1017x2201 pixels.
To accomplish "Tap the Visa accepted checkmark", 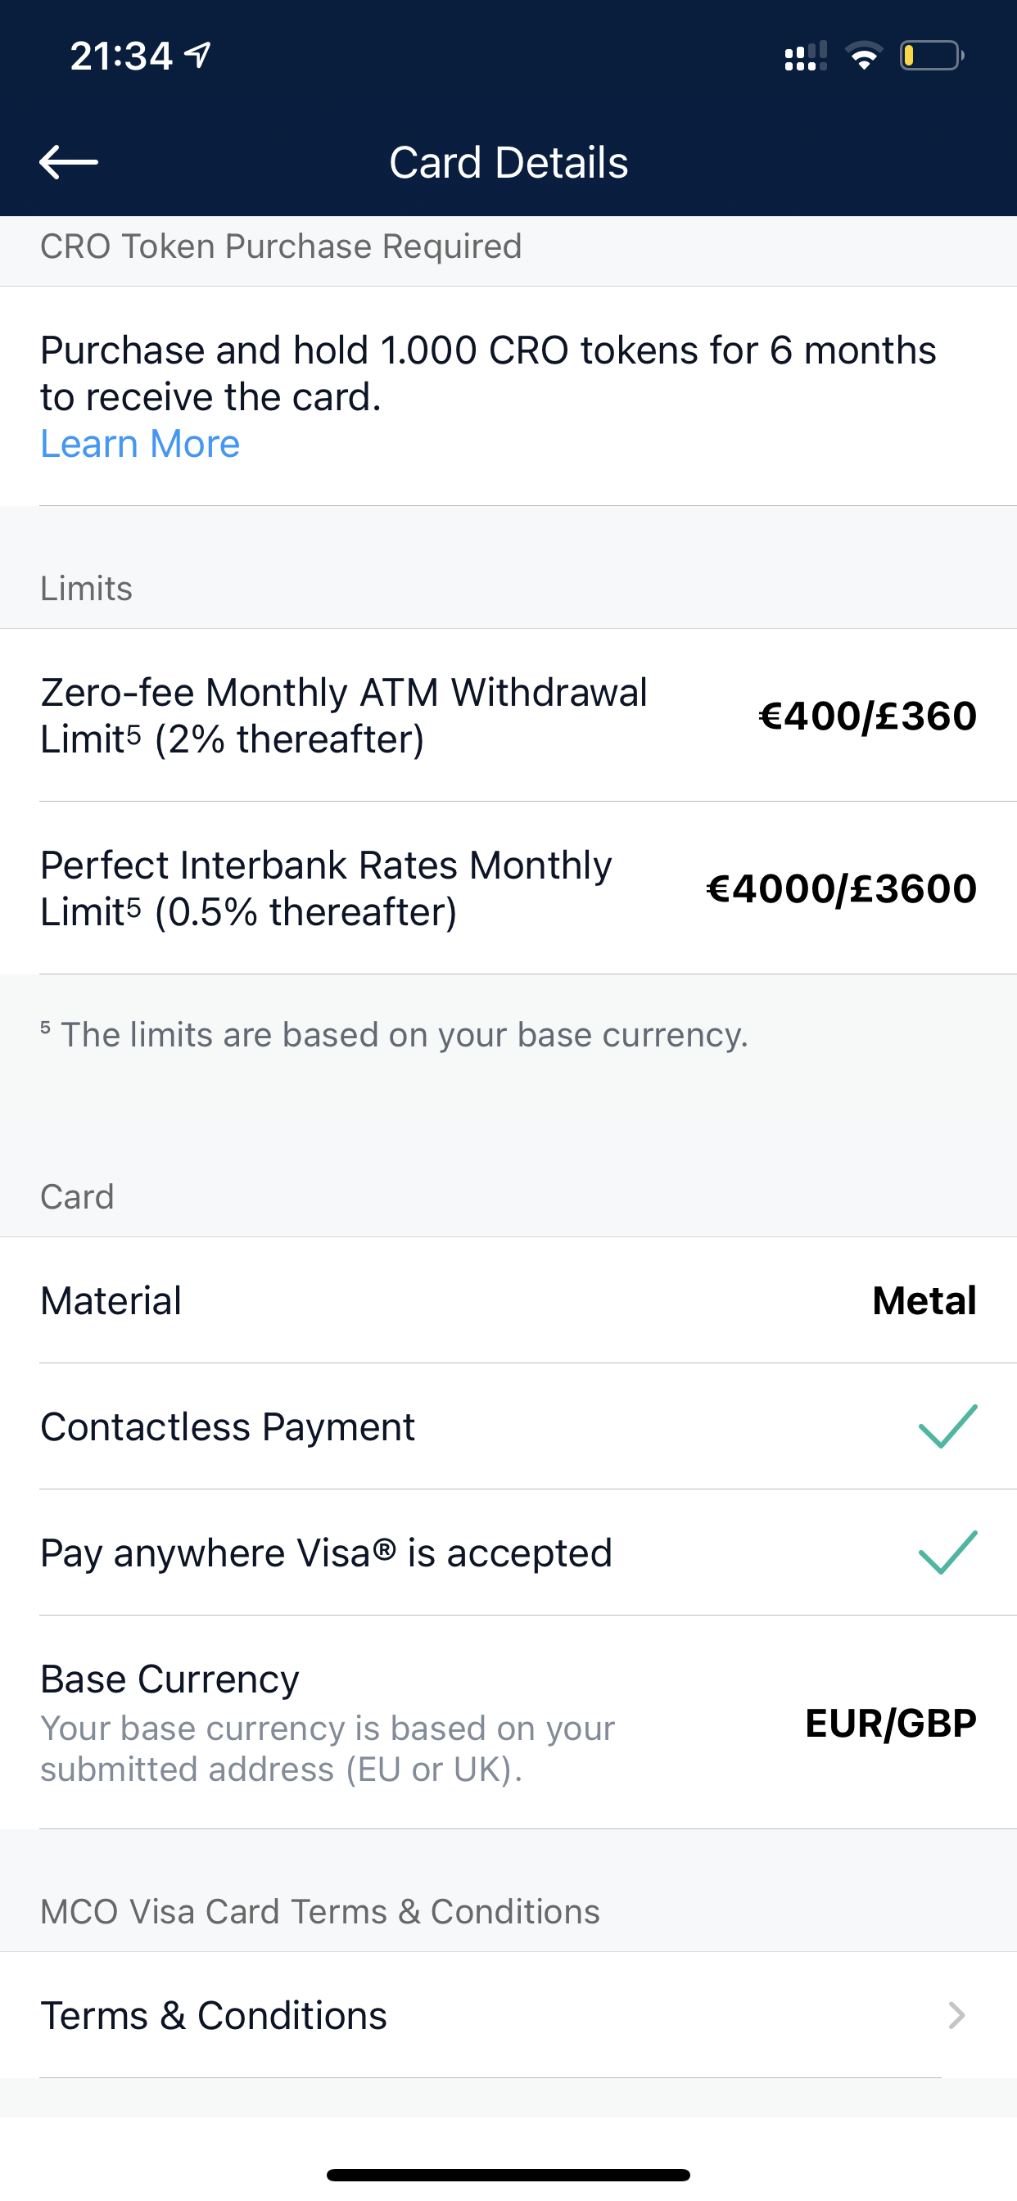I will pos(947,1552).
